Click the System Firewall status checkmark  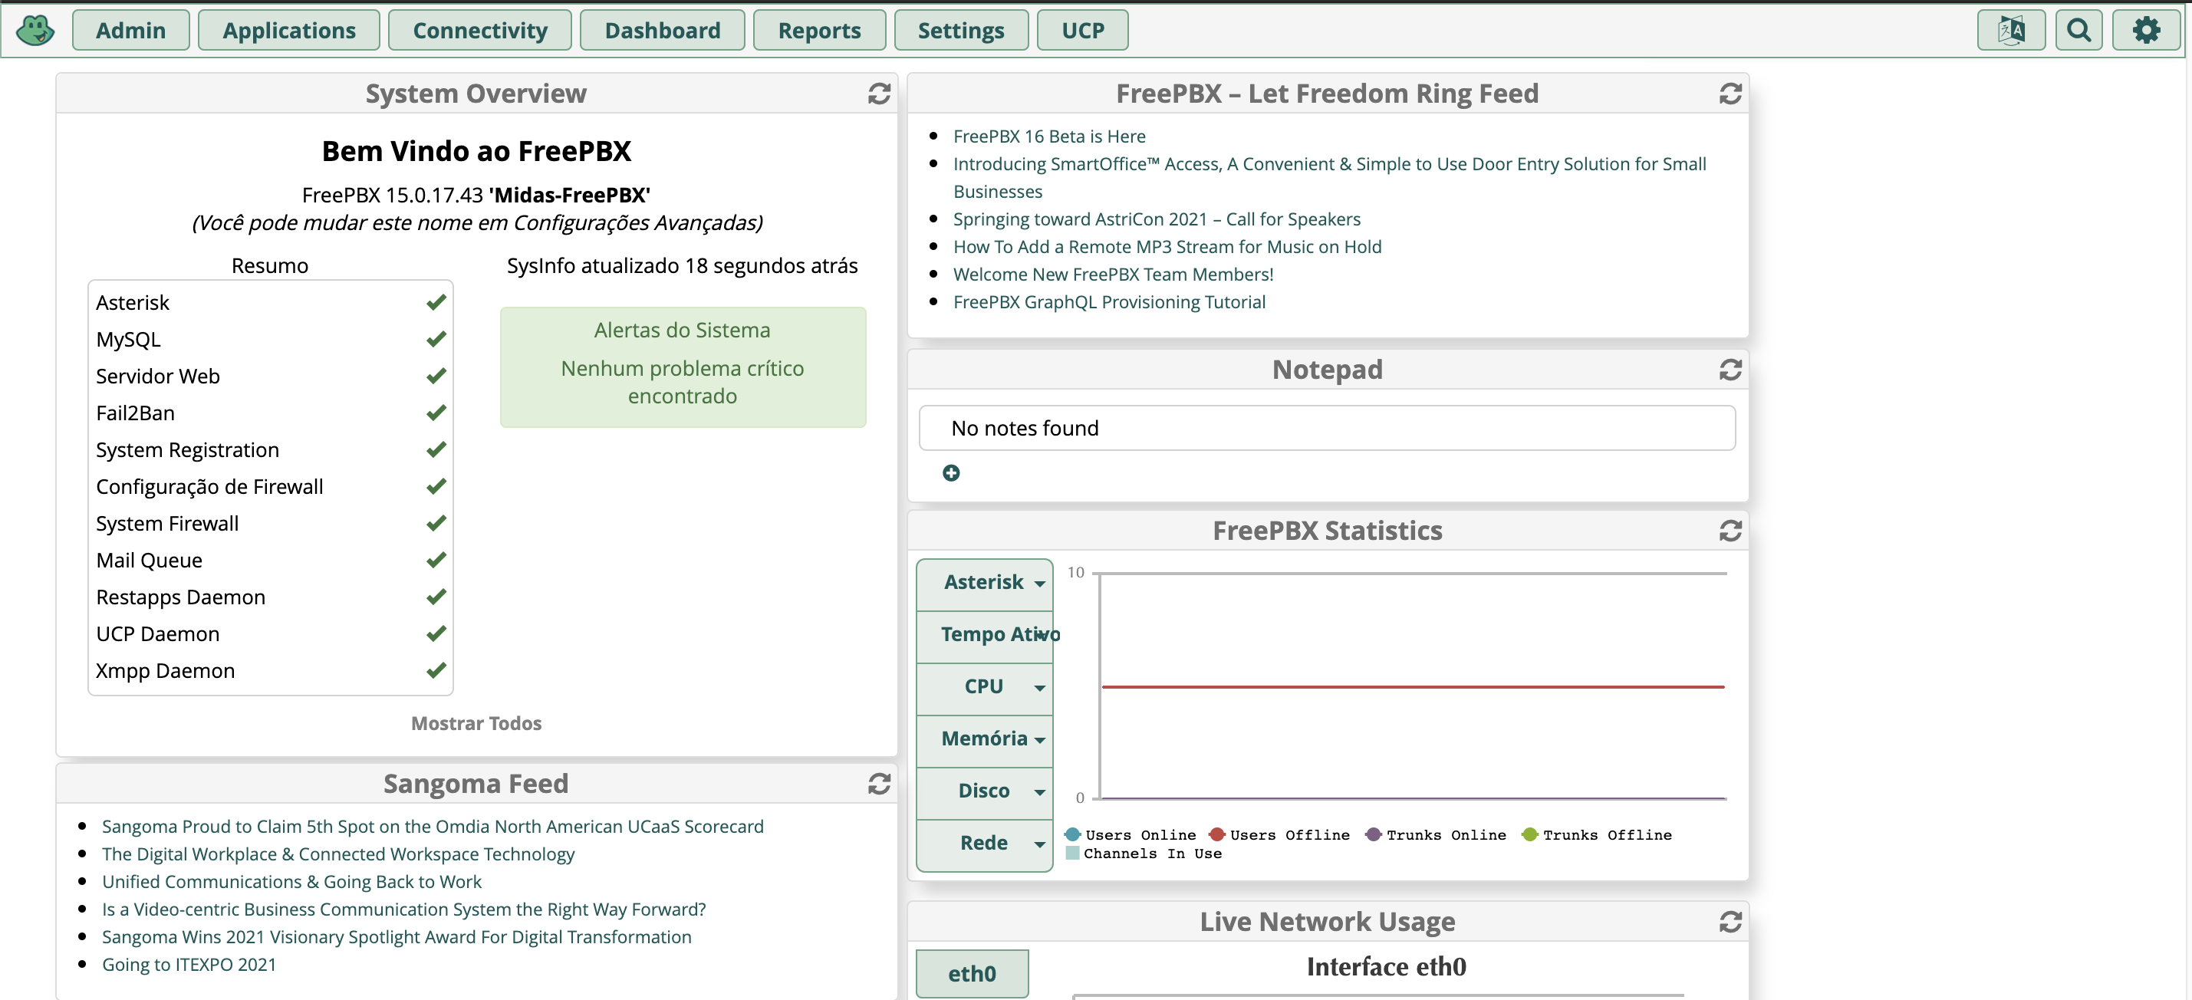(436, 524)
